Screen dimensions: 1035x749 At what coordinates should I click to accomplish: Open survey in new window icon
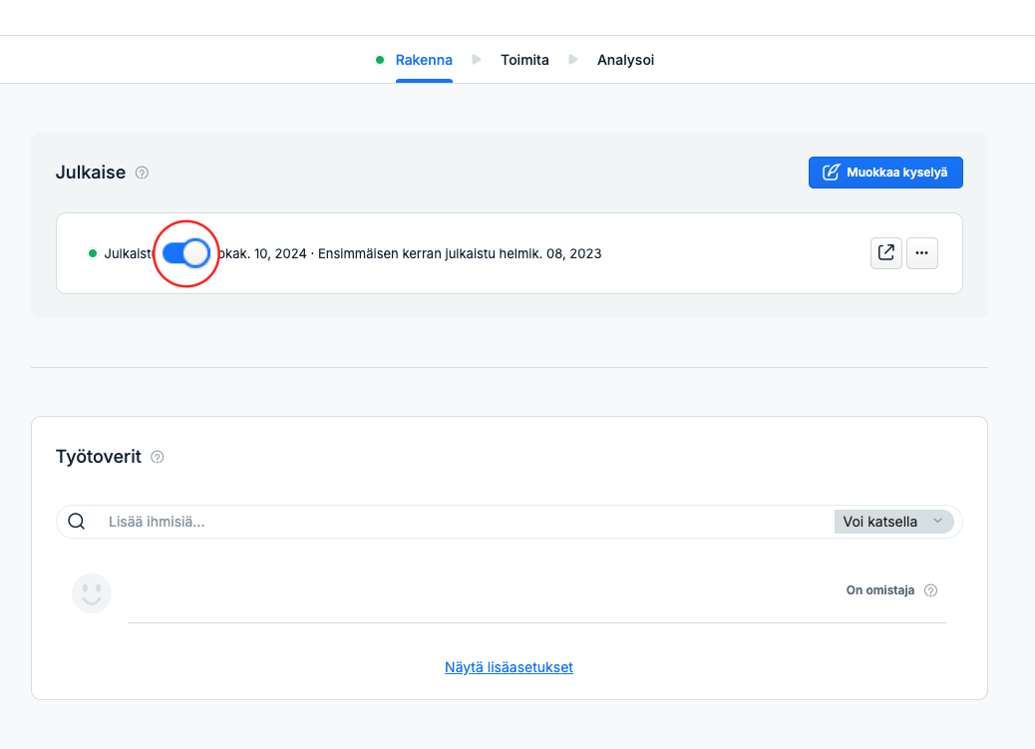885,253
